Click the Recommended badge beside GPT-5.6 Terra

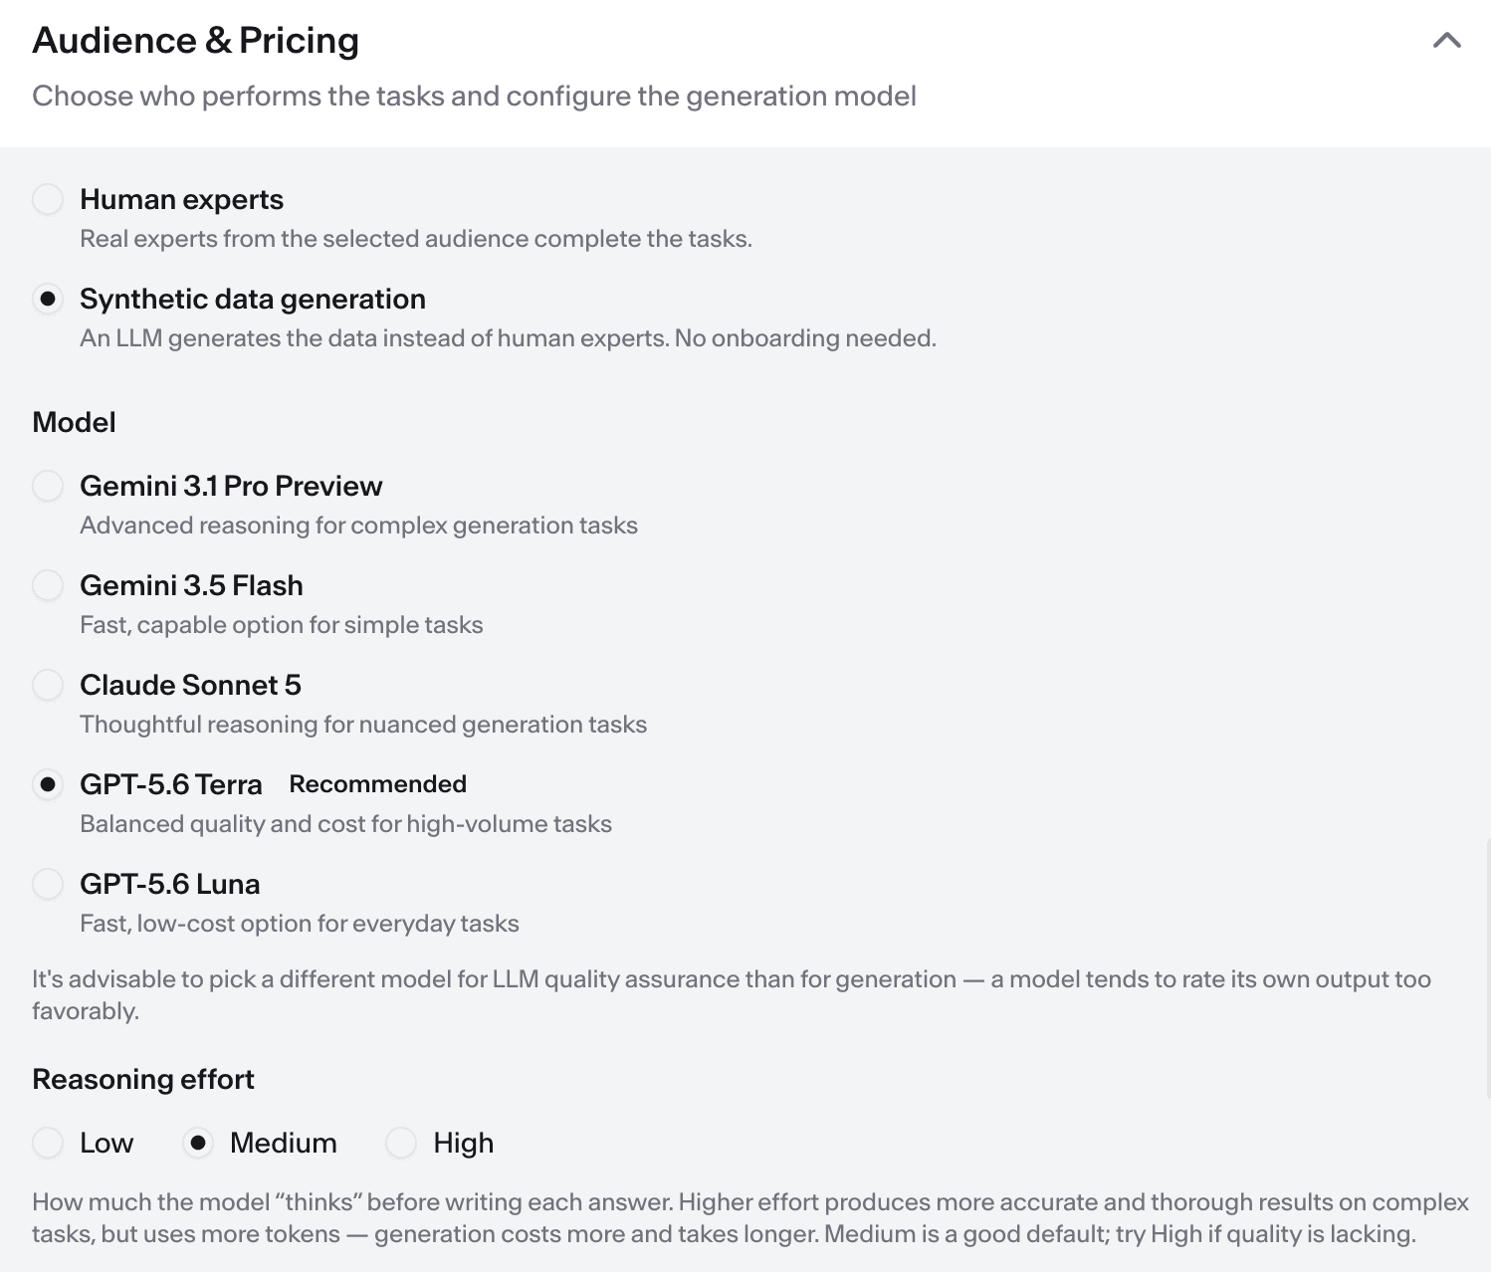pyautogui.click(x=378, y=784)
